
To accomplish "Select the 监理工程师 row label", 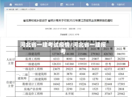I will point(33,59).
